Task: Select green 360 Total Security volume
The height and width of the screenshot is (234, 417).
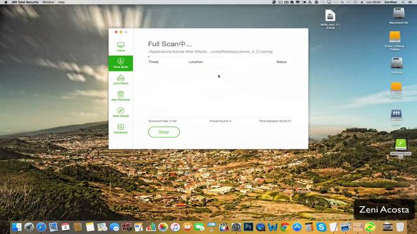Action: (401, 148)
